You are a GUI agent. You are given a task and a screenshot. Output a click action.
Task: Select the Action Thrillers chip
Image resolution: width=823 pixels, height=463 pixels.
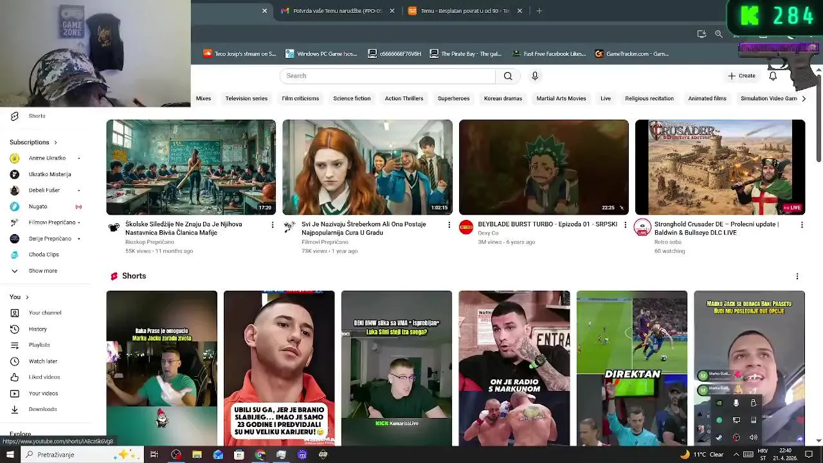tap(404, 98)
